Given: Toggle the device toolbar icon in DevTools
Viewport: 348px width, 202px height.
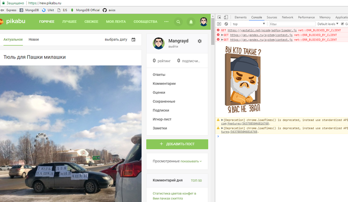Looking at the screenshot, I should 226,17.
